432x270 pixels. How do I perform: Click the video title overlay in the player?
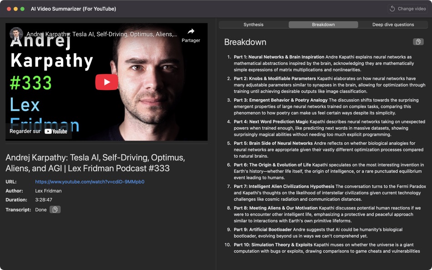tap(102, 34)
